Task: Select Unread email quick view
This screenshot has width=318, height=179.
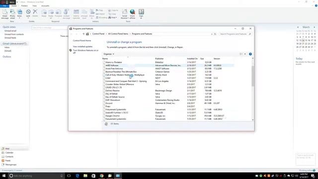Action: pyautogui.click(x=10, y=31)
